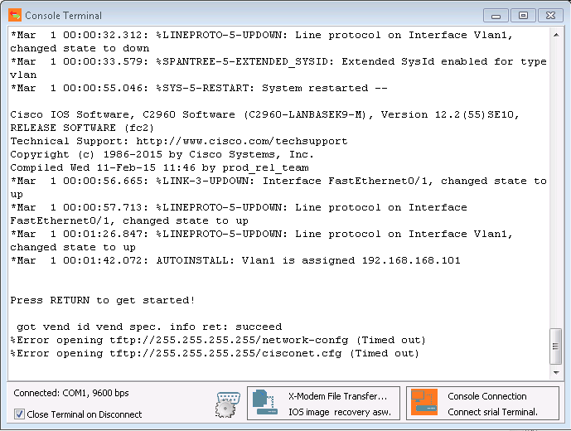
Task: Click the 'Error opening tftp network-confg' line
Action: (218, 341)
